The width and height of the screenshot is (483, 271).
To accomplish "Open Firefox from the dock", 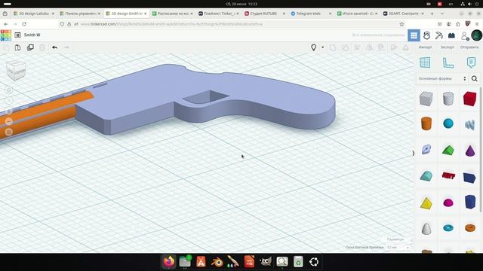I will pos(169,262).
